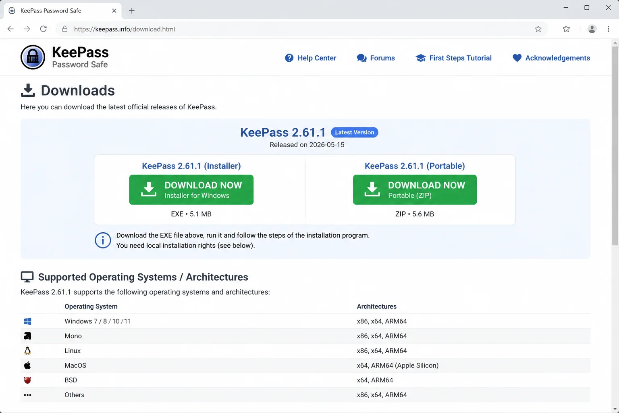Click the monitor icon beside Supported Operating Systems
Viewport: 619px width, 413px height.
pos(27,277)
